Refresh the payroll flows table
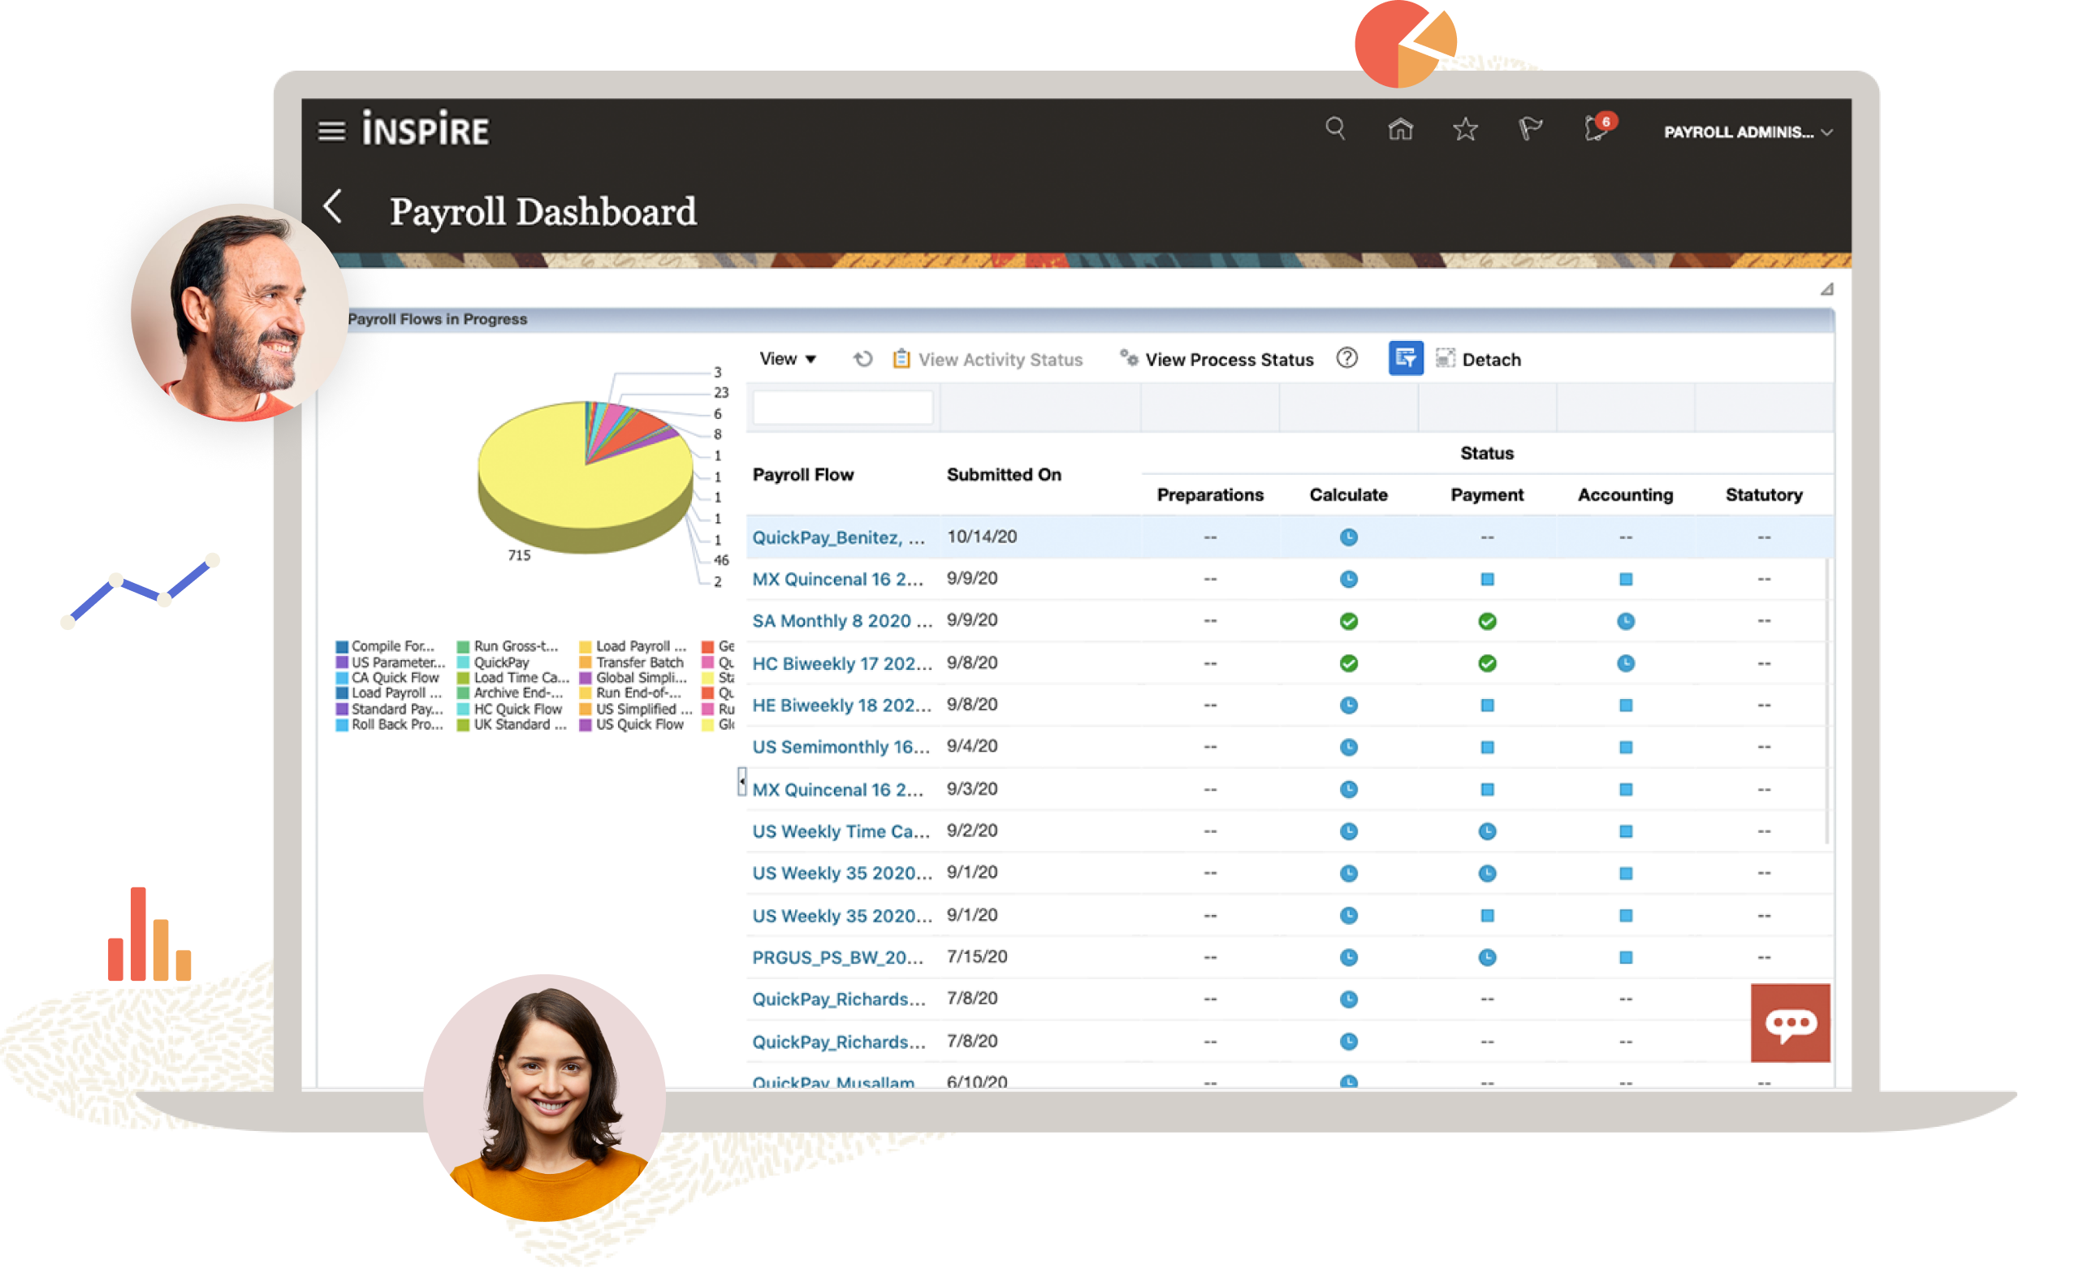 click(862, 359)
